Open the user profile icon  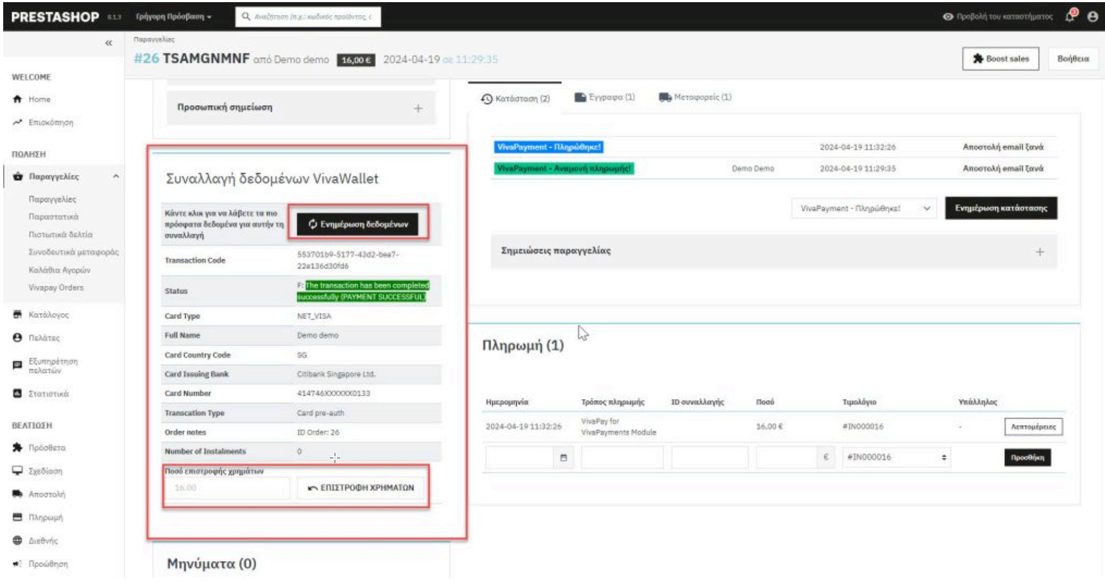tap(1093, 17)
